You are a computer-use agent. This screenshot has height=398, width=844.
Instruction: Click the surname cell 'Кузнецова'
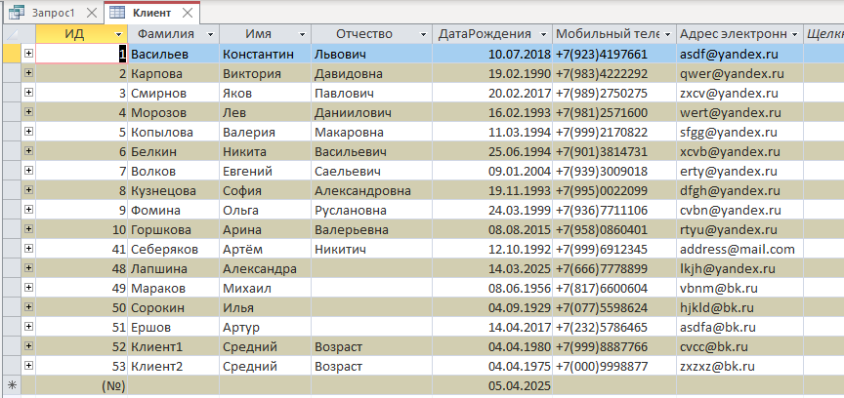pos(173,191)
